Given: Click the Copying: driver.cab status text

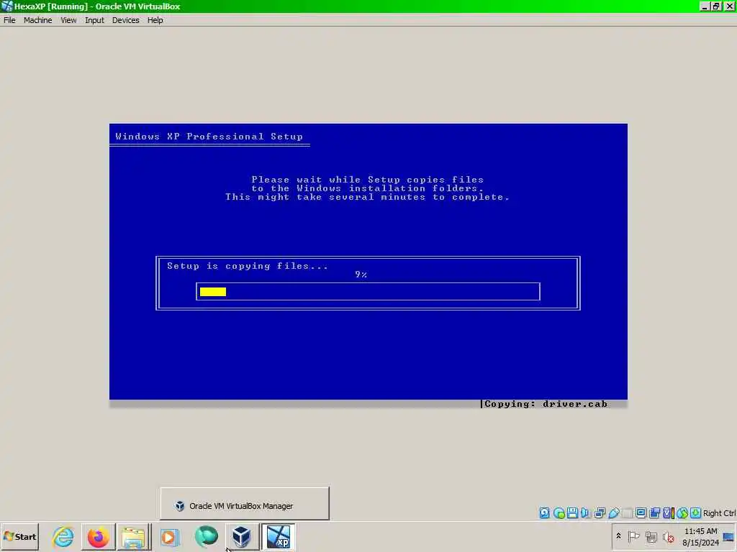Looking at the screenshot, I should click(546, 404).
